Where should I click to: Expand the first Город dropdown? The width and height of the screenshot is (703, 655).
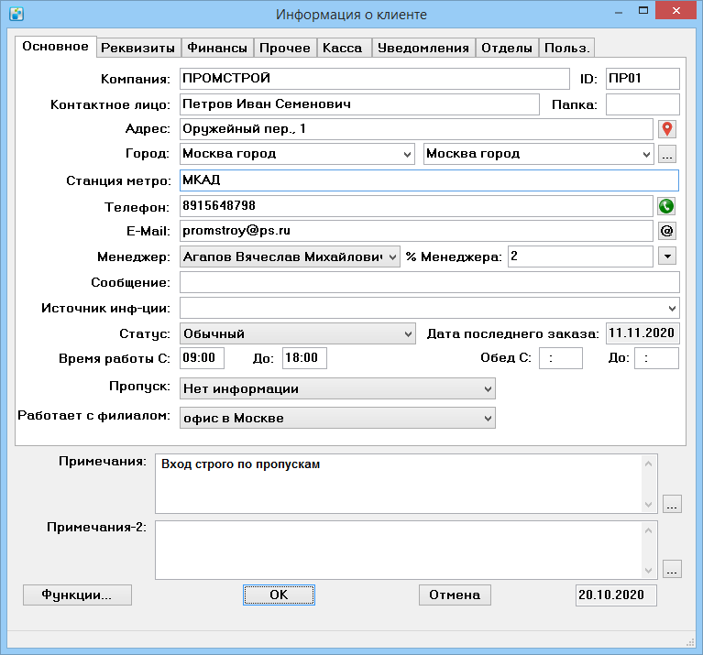(x=297, y=154)
